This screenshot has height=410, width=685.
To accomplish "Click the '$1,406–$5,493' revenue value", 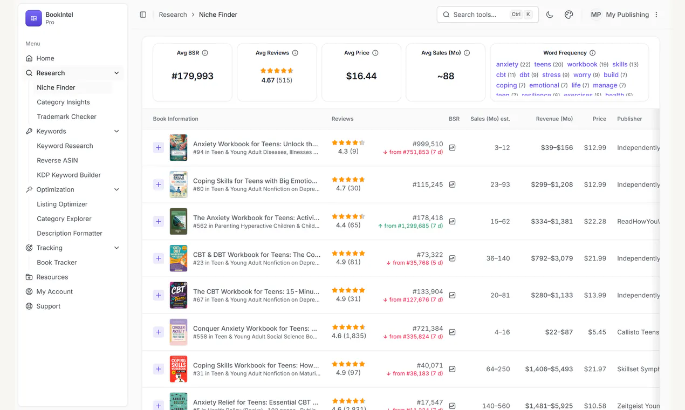I will (x=549, y=369).
